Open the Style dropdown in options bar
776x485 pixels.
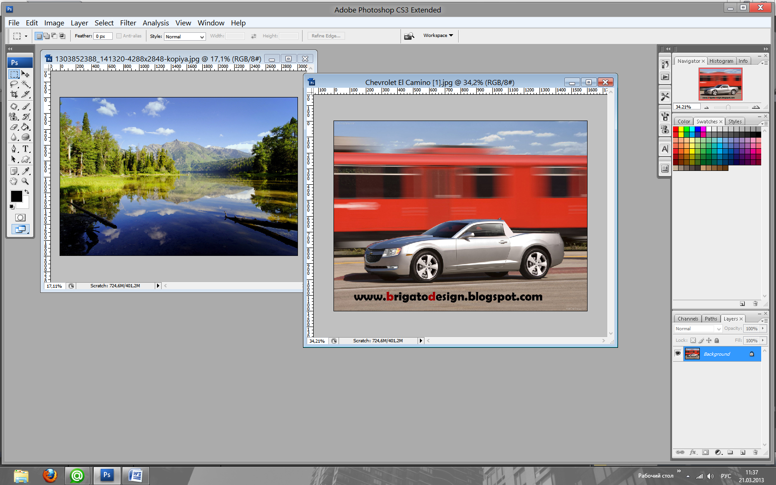click(x=185, y=36)
